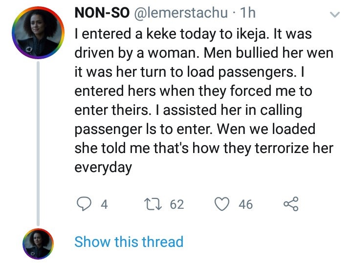Open the large NON-SO profile avatar
The height and width of the screenshot is (263, 352).
[38, 32]
